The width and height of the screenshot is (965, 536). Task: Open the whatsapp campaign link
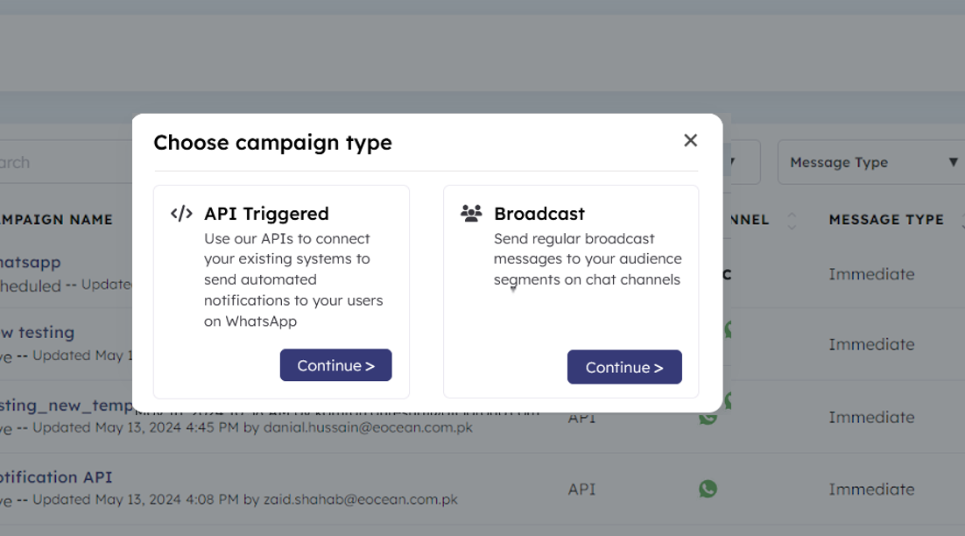31,262
